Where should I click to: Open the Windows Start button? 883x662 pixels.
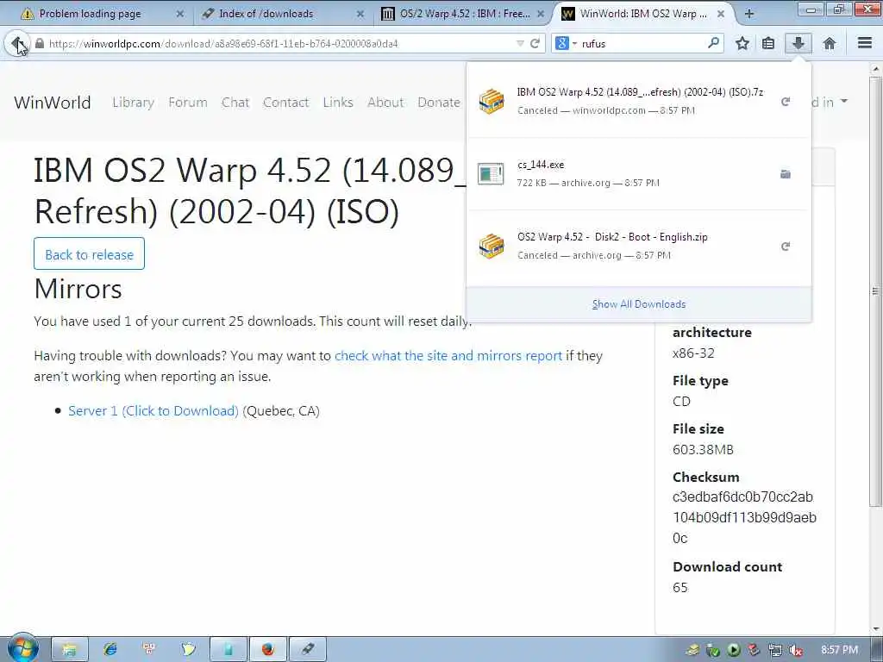click(22, 648)
